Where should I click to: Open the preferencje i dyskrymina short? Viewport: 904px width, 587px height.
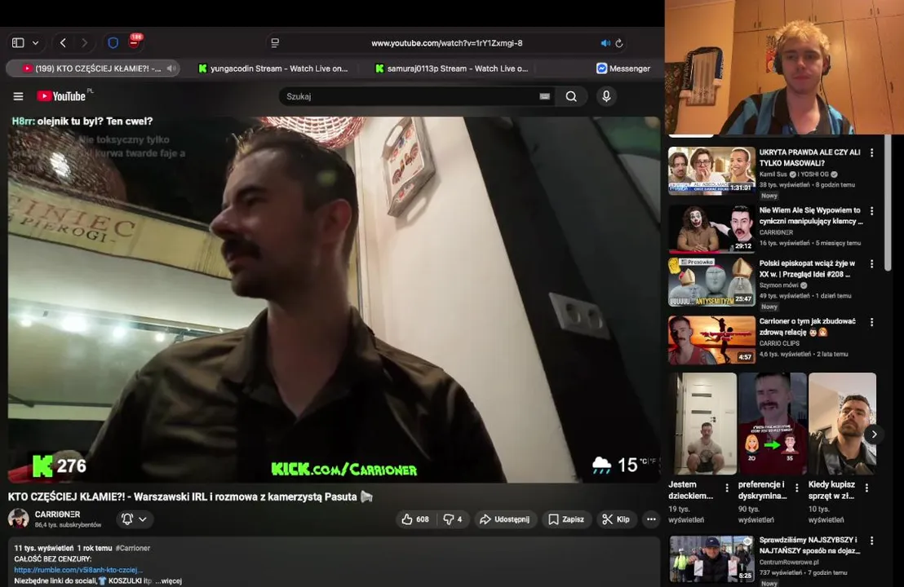click(x=773, y=424)
